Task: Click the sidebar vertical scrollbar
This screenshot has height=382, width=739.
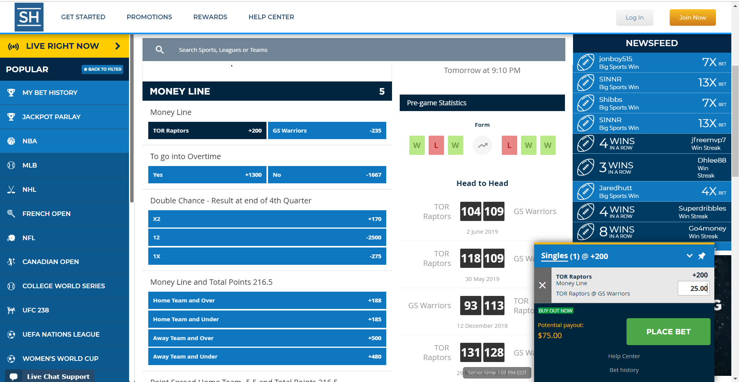Action: [x=132, y=119]
